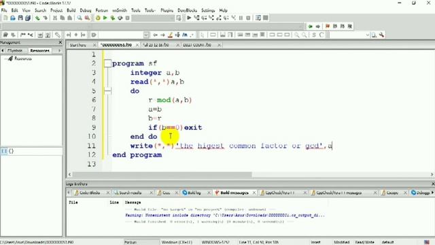
Task: Click the C toolbar icon
Action: (321, 35)
